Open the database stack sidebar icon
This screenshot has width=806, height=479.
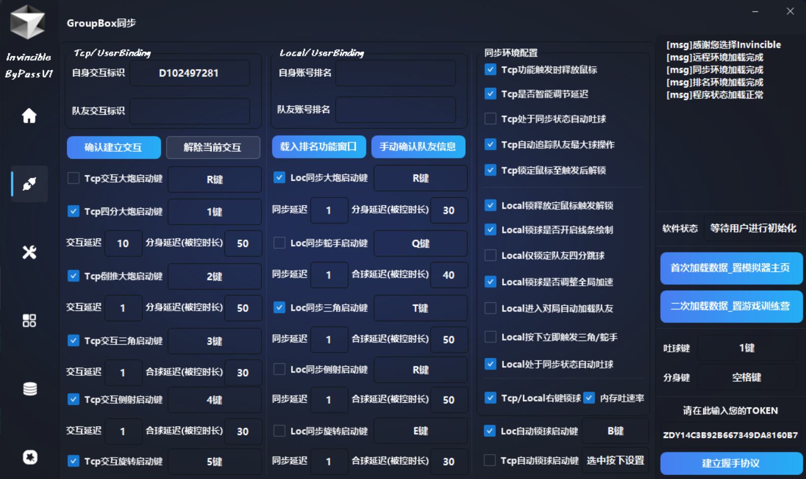tap(30, 389)
